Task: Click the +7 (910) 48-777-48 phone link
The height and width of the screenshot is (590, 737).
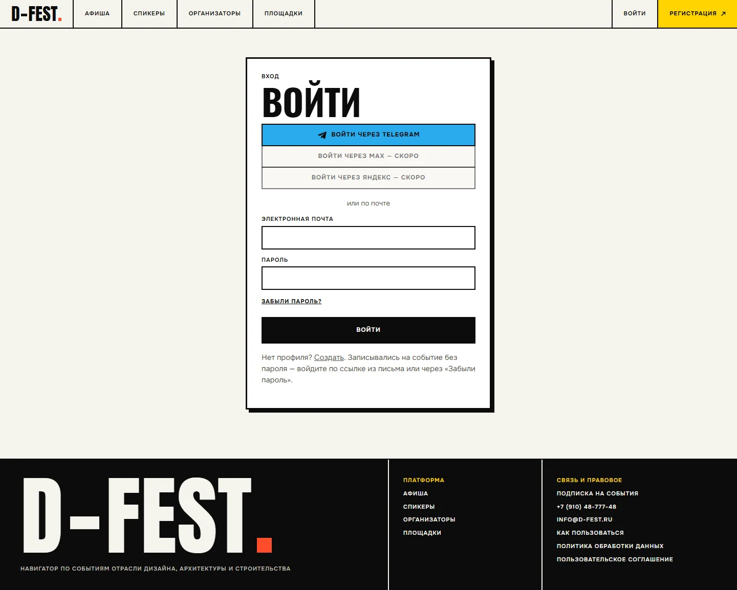Action: [587, 507]
